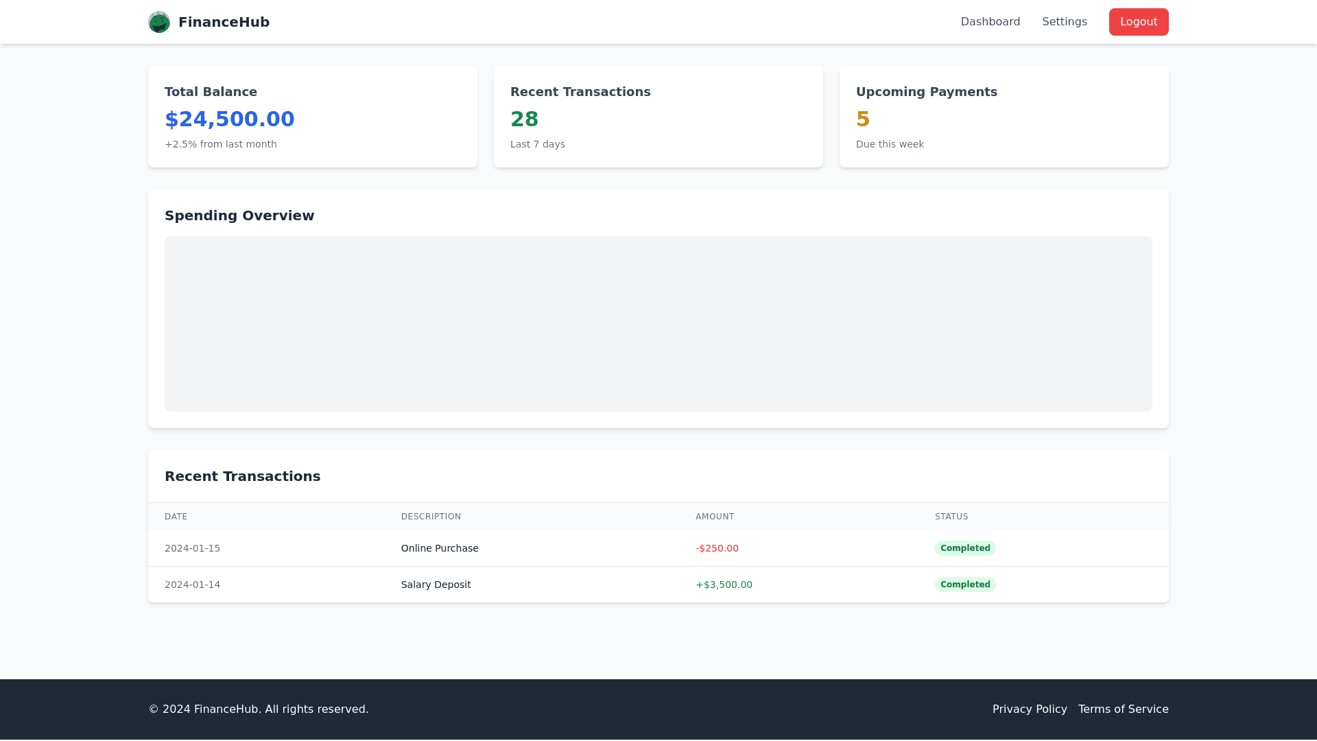Image resolution: width=1317 pixels, height=741 pixels.
Task: Click the Recent Transactions summary card
Action: [658, 116]
